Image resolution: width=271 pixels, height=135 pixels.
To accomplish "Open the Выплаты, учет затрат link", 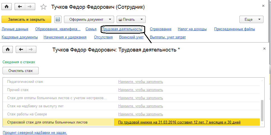I will pos(168,37).
